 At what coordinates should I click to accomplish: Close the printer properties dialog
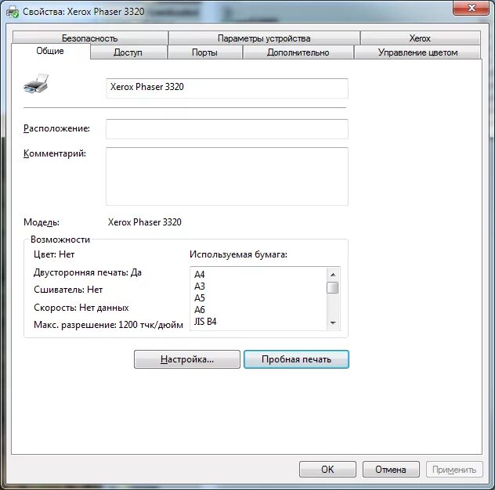coord(471,8)
